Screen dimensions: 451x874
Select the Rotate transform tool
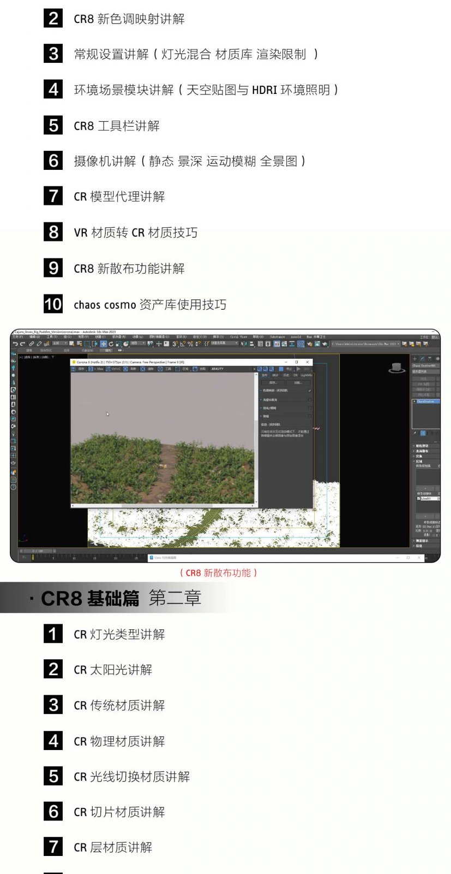(x=111, y=344)
